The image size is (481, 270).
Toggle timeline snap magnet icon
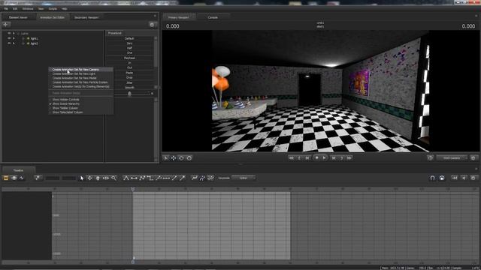432,178
